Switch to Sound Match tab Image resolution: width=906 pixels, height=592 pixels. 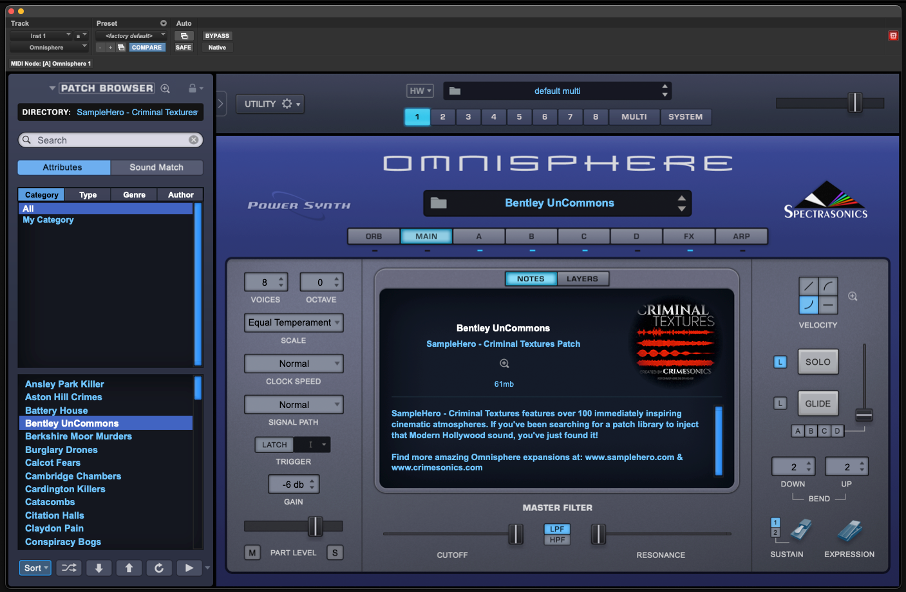tap(156, 167)
